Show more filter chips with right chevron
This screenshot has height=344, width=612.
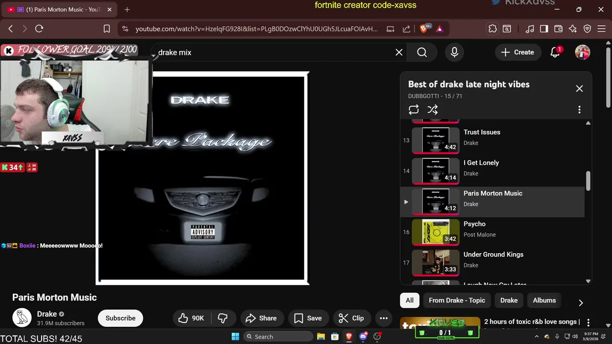[x=581, y=302]
